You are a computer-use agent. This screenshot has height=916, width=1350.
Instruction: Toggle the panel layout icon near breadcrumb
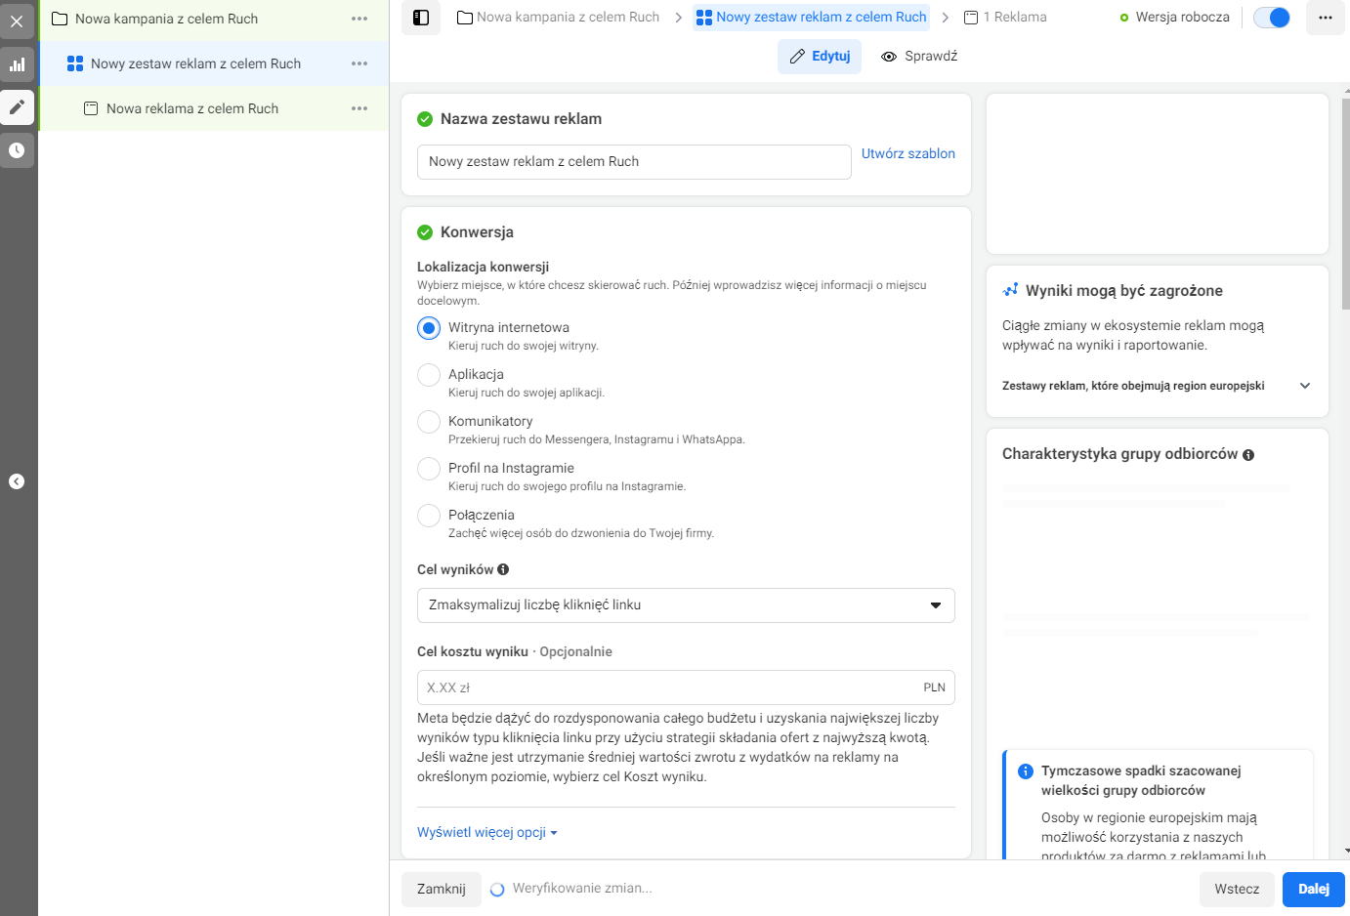[421, 18]
